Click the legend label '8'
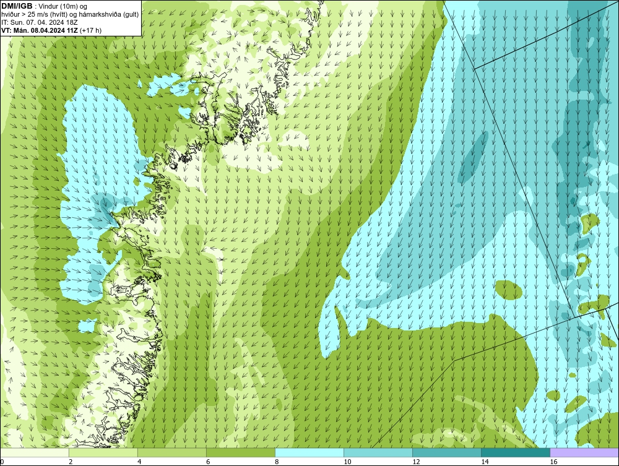Viewport: 619px width, 466px height. [x=277, y=462]
